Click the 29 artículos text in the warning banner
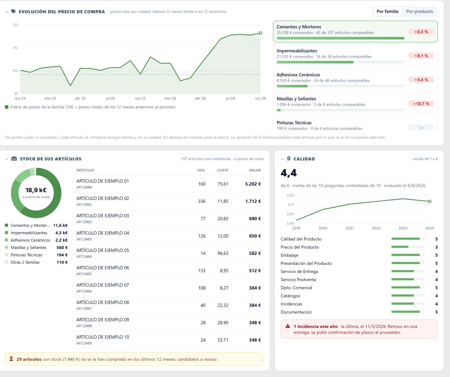This screenshot has height=377, width=450. [29, 359]
